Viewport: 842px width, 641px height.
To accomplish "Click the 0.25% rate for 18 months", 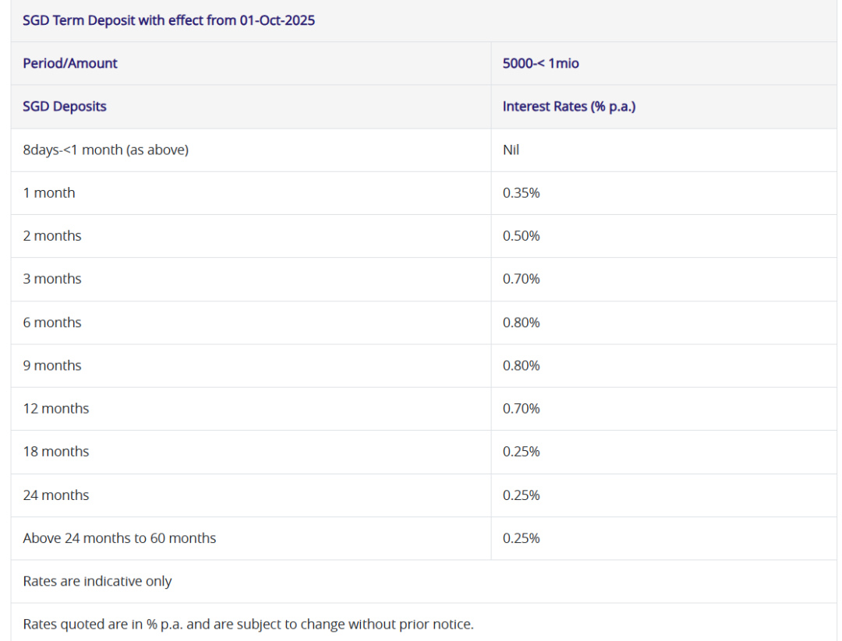I will tap(521, 452).
